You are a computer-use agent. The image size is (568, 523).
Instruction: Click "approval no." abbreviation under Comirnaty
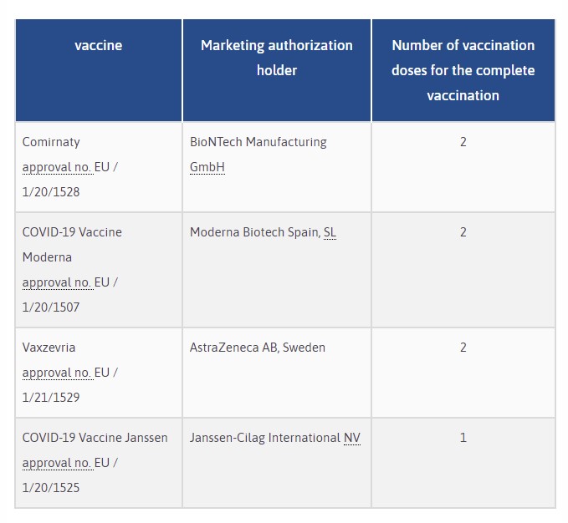click(x=57, y=167)
